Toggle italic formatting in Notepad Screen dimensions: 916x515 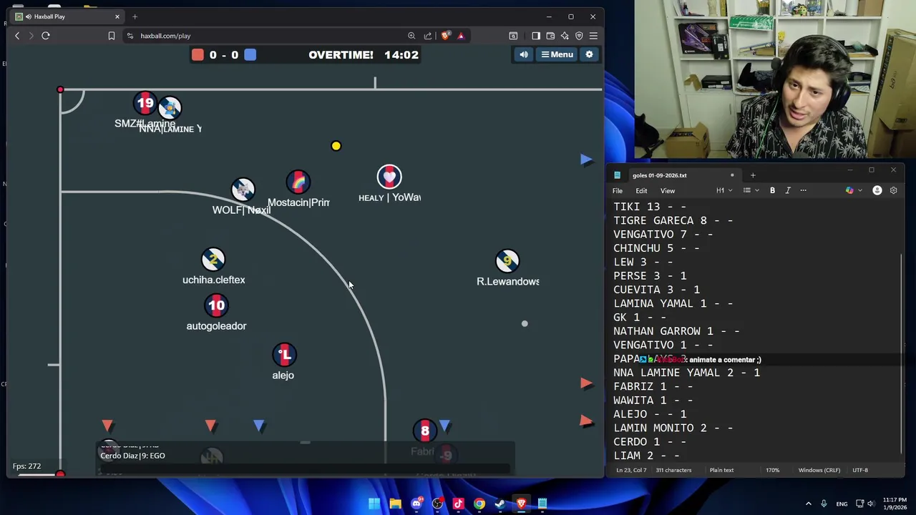(x=788, y=191)
